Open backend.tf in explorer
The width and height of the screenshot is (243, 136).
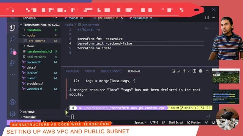point(39,62)
